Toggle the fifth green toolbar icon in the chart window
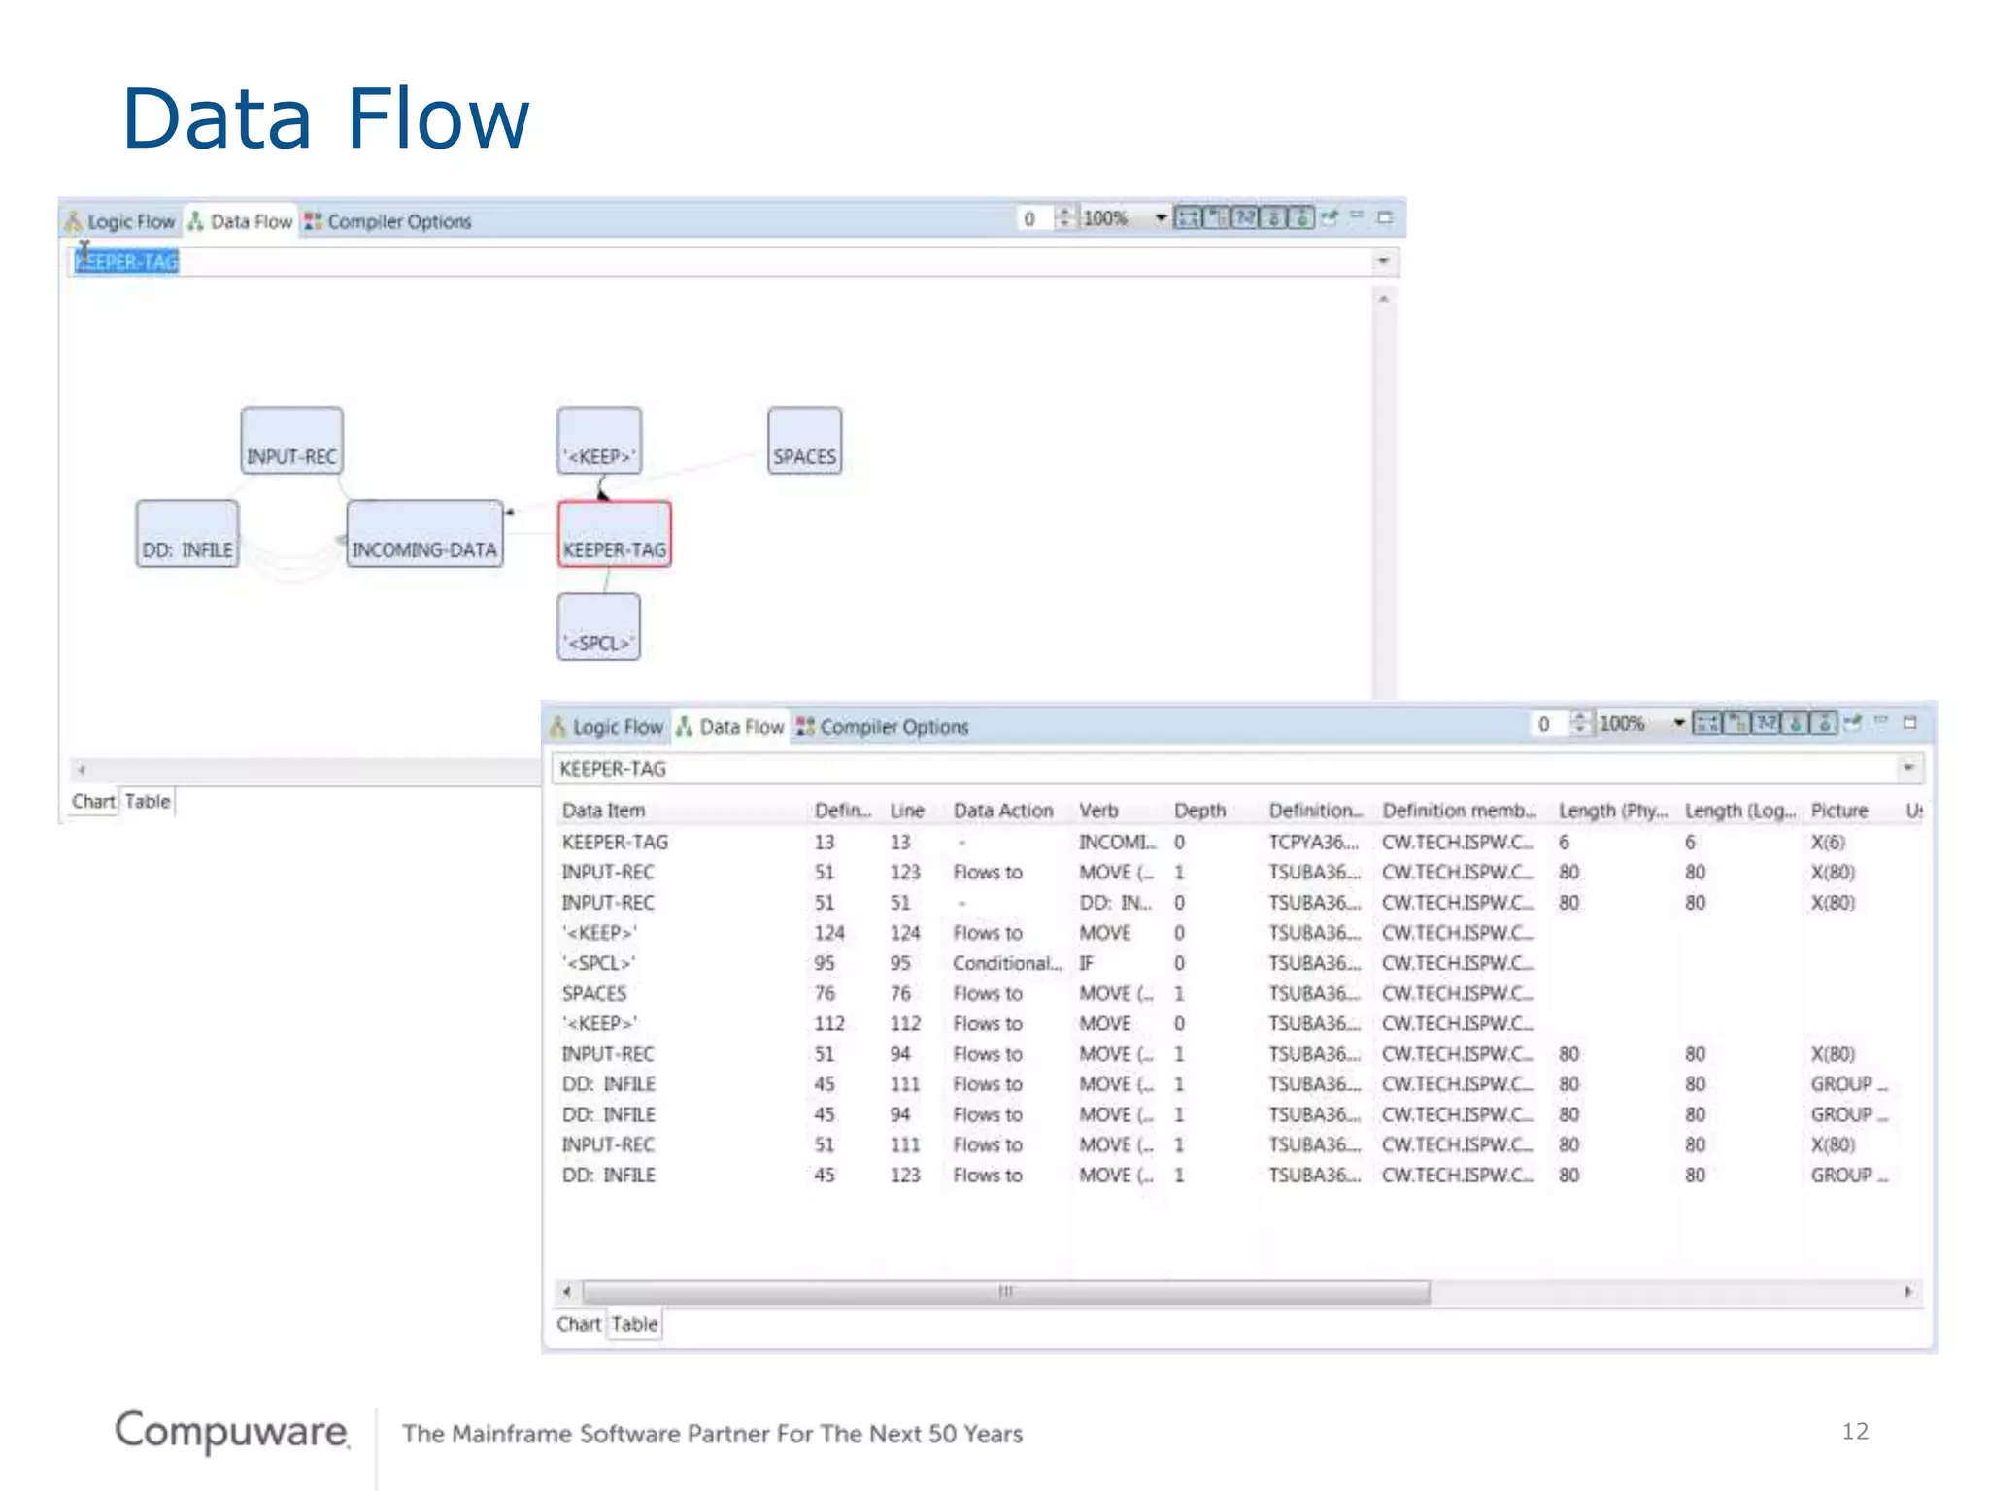1989x1491 pixels. (x=1301, y=217)
